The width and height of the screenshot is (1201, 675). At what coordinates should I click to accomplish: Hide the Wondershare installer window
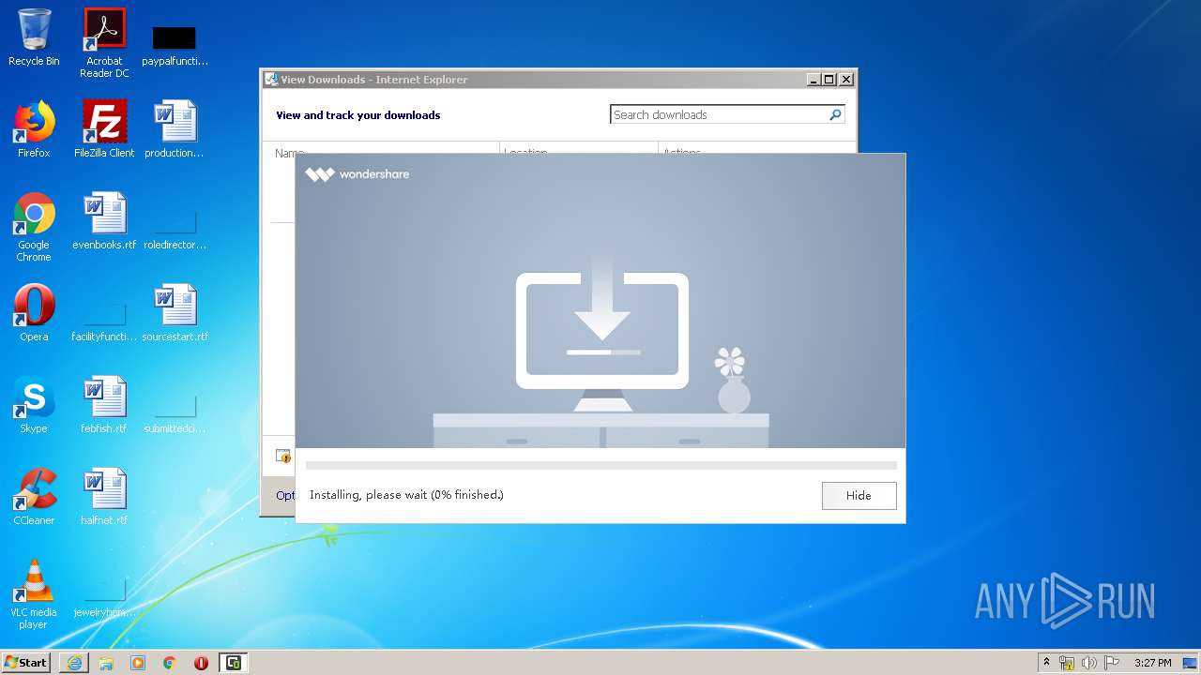(x=859, y=495)
